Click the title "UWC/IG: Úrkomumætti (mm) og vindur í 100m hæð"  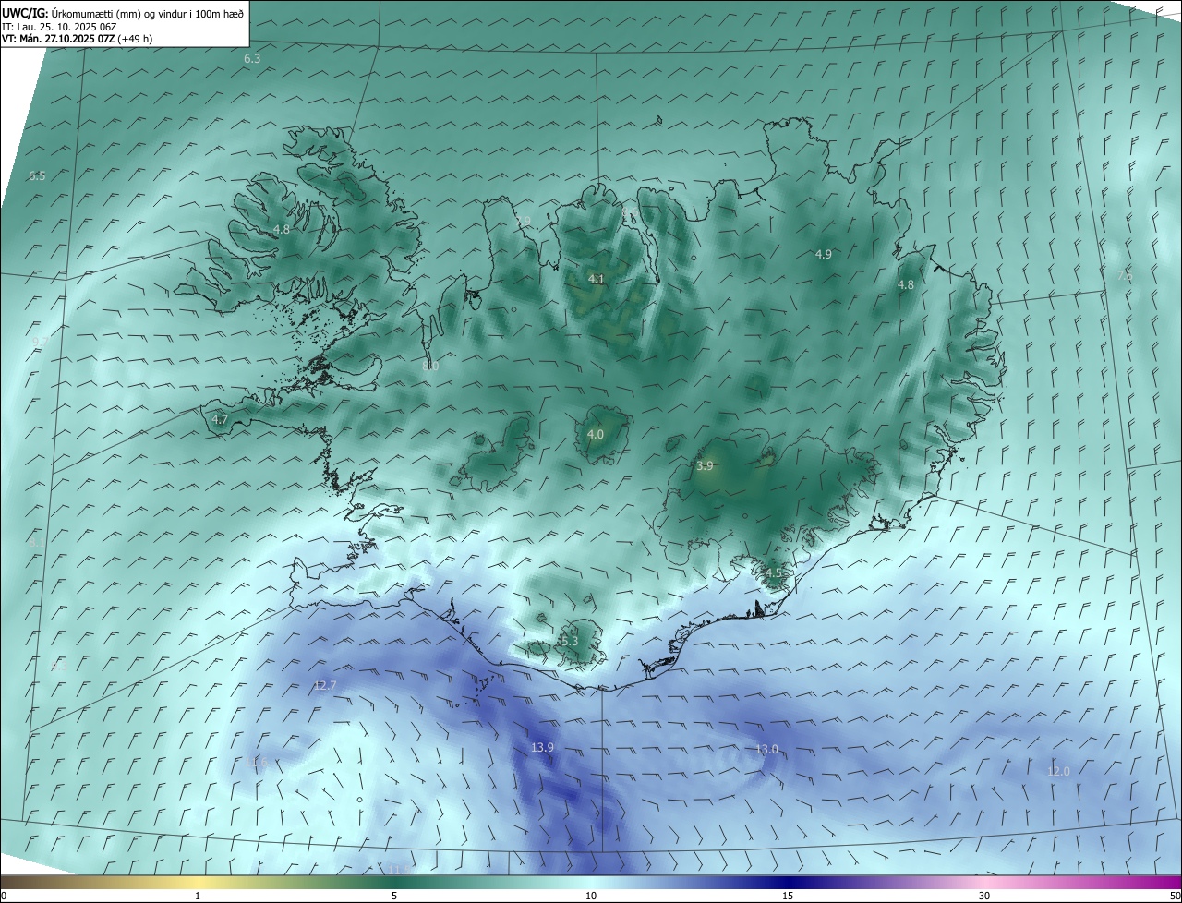pos(123,14)
